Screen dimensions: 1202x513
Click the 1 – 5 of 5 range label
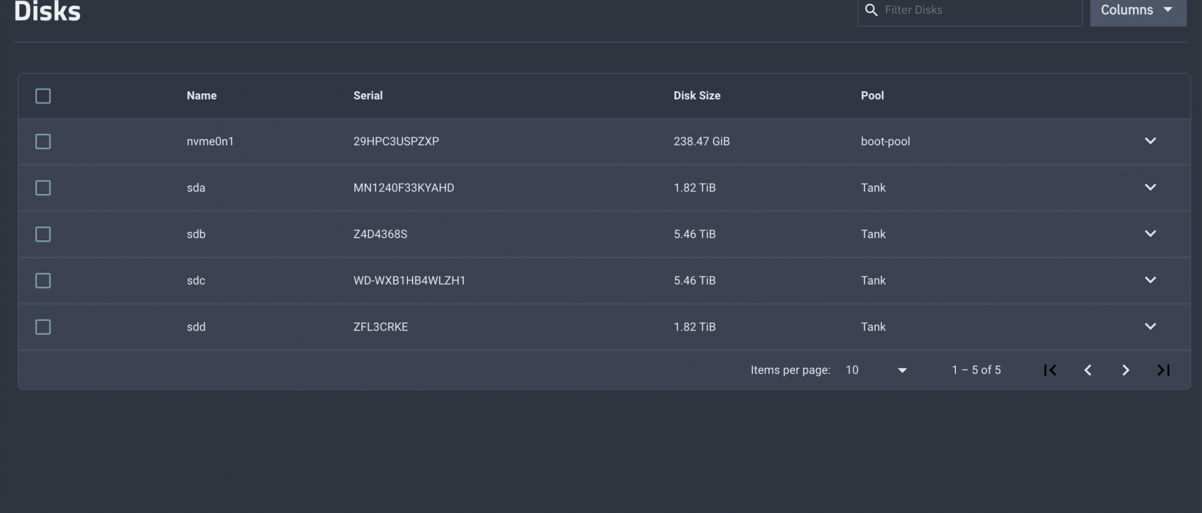click(976, 370)
